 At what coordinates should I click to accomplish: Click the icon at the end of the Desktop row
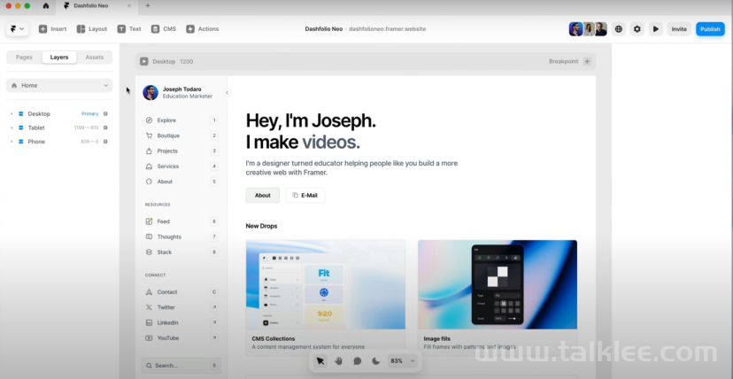tap(105, 113)
